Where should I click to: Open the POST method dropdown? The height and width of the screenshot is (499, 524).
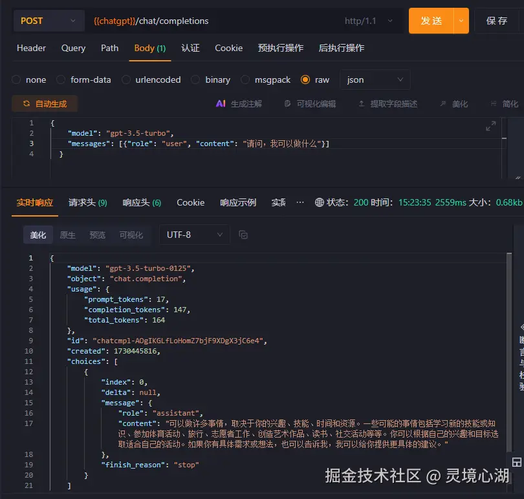[49, 21]
